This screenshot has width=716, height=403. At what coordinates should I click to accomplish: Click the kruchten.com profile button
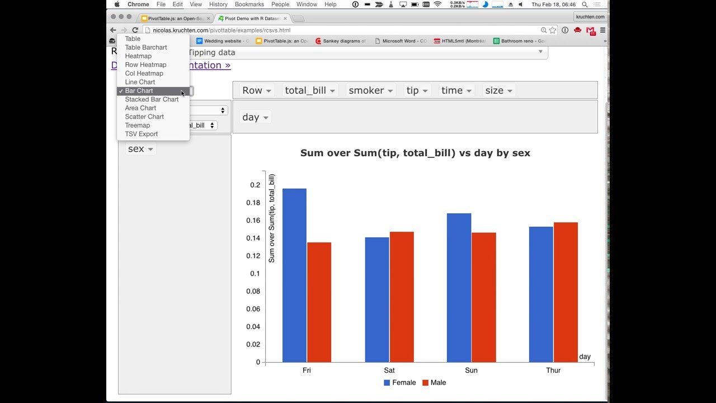pos(590,17)
